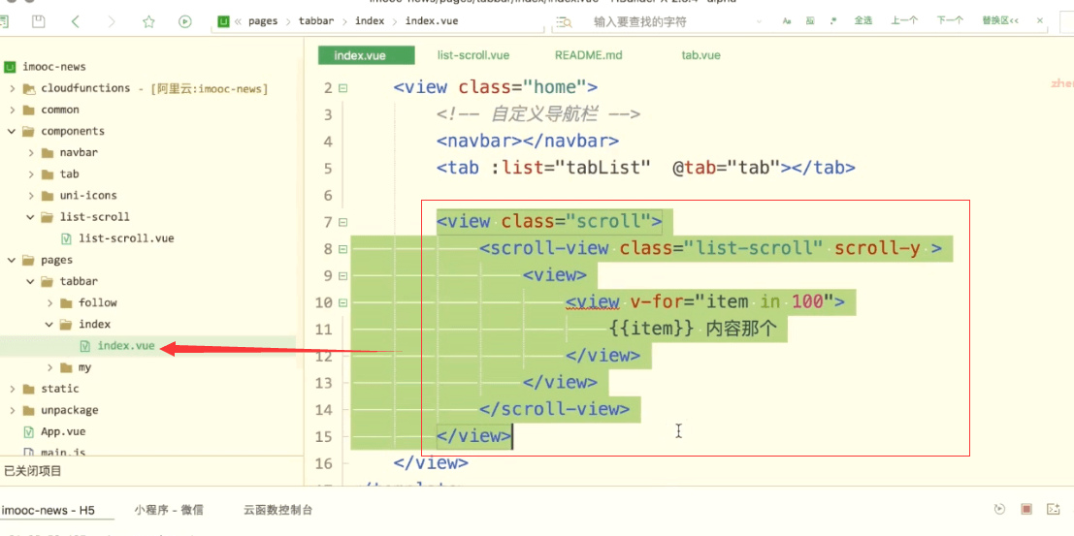1074x536 pixels.
Task: Toggle the 替换区<< replace area
Action: (1000, 21)
